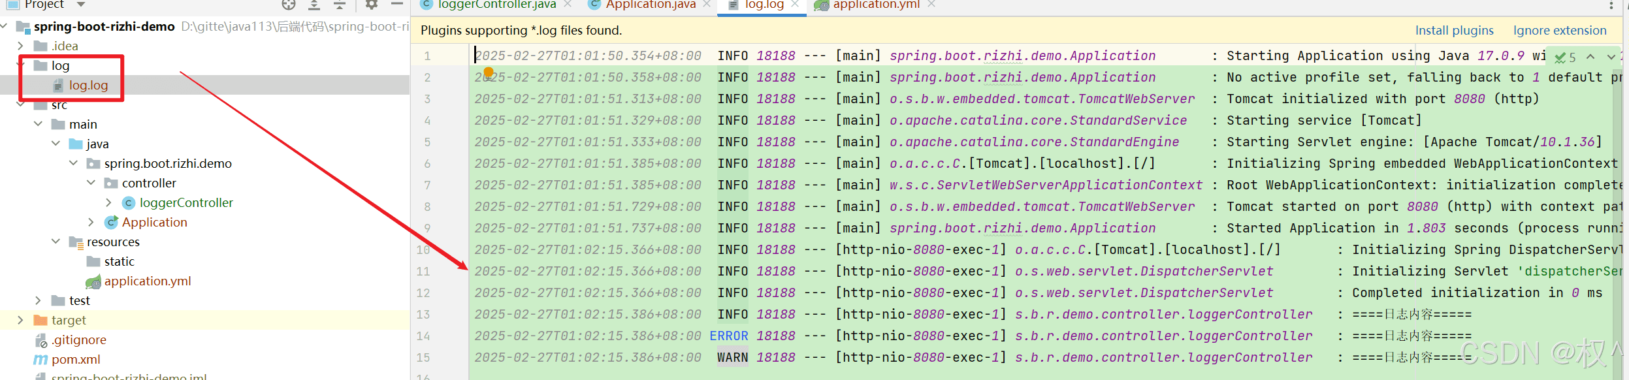
Task: Select the static folder
Action: coord(119,261)
